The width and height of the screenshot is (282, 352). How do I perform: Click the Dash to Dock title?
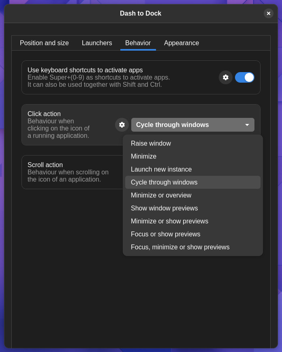[141, 13]
